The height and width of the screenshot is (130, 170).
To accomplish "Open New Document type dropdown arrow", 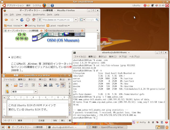I will (11, 85).
